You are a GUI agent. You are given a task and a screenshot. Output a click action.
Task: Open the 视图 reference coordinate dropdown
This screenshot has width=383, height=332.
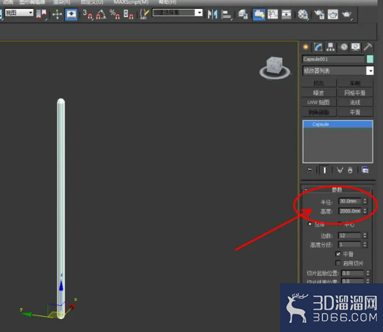pos(19,12)
